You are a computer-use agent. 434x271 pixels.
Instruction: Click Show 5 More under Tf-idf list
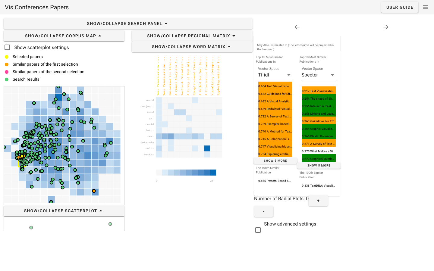[275, 161]
